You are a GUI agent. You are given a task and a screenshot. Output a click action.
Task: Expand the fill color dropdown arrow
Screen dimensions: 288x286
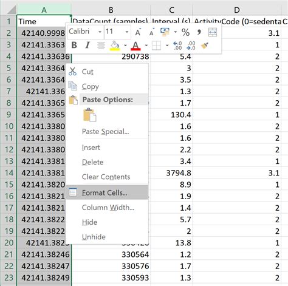(x=125, y=46)
